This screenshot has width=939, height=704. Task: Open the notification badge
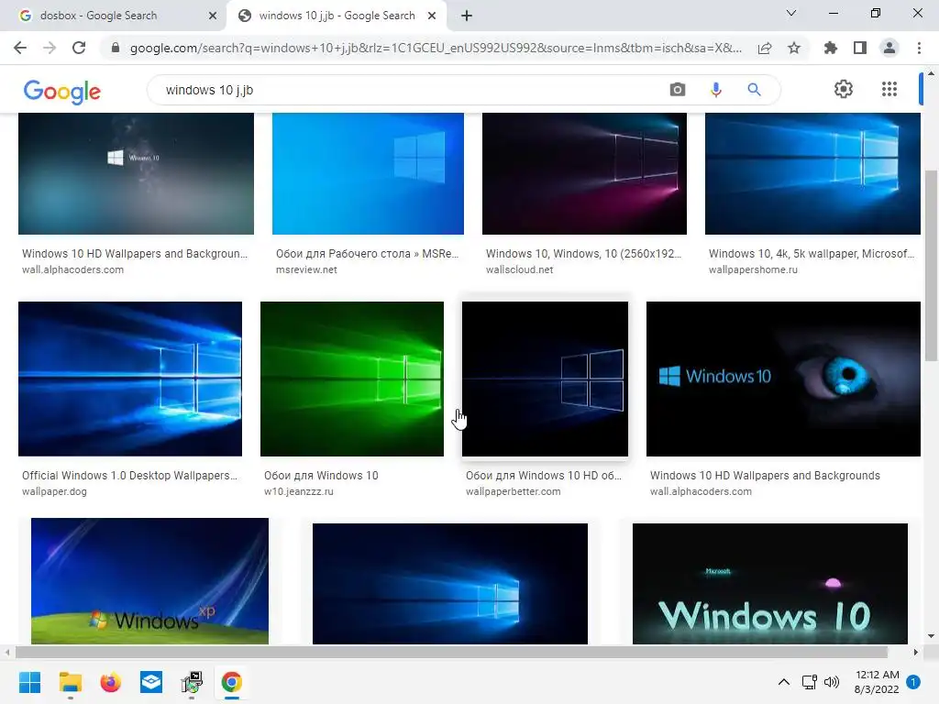point(913,682)
